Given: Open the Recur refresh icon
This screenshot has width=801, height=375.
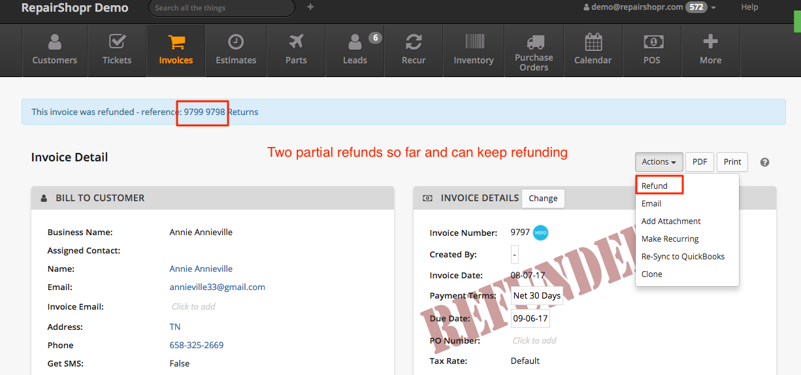Looking at the screenshot, I should click(x=414, y=42).
